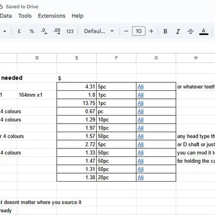Toggle strikethrough formatting

pos(190,31)
